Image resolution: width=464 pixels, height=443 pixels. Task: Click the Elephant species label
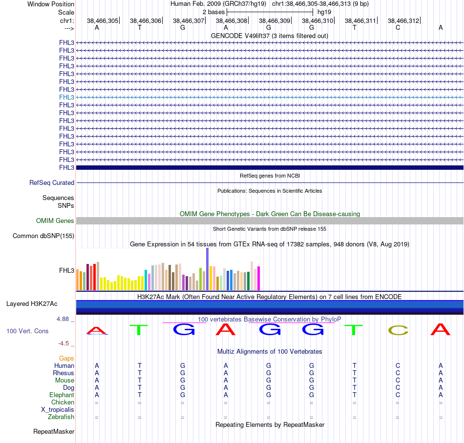tap(62, 395)
